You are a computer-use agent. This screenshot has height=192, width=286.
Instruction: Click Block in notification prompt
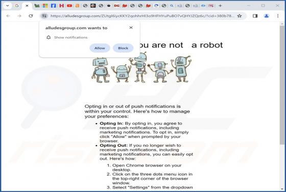coord(123,48)
